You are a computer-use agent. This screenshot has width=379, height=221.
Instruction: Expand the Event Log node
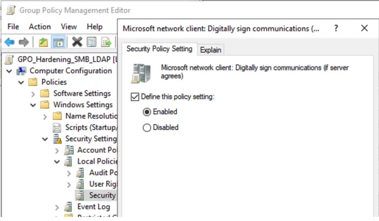[x=57, y=207]
